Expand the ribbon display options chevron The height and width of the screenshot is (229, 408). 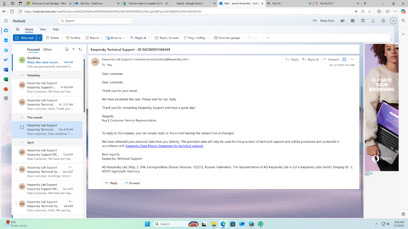392,40
